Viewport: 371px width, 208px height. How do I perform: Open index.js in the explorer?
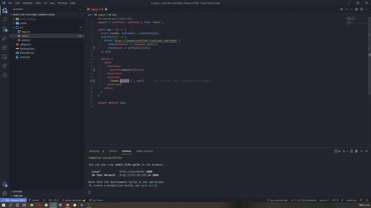tap(26, 40)
